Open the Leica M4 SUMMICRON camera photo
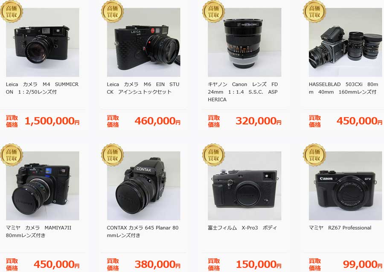The width and height of the screenshot is (384, 272). click(x=43, y=42)
